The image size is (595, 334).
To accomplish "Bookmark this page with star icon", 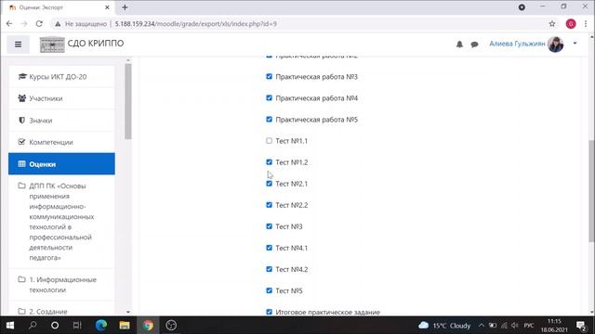I will pos(552,24).
